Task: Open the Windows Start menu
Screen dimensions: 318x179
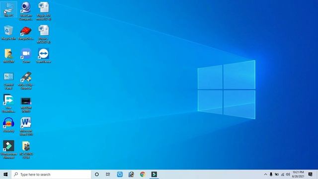Action: 5,175
